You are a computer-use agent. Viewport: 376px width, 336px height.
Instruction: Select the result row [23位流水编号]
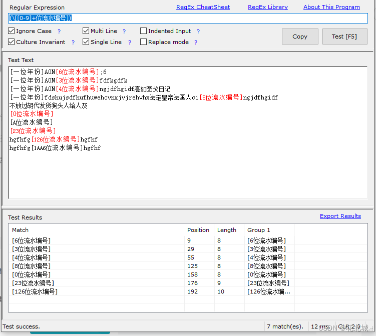pos(188,283)
